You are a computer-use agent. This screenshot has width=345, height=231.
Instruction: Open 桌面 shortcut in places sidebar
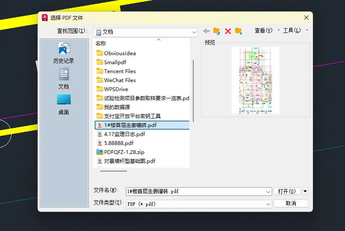63,105
